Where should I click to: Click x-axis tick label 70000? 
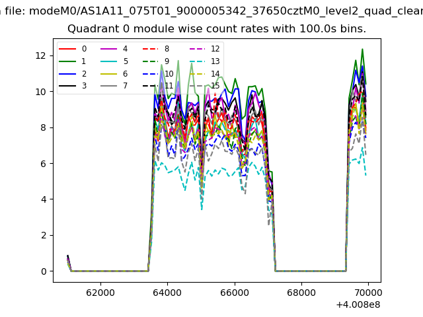tap(368, 293)
